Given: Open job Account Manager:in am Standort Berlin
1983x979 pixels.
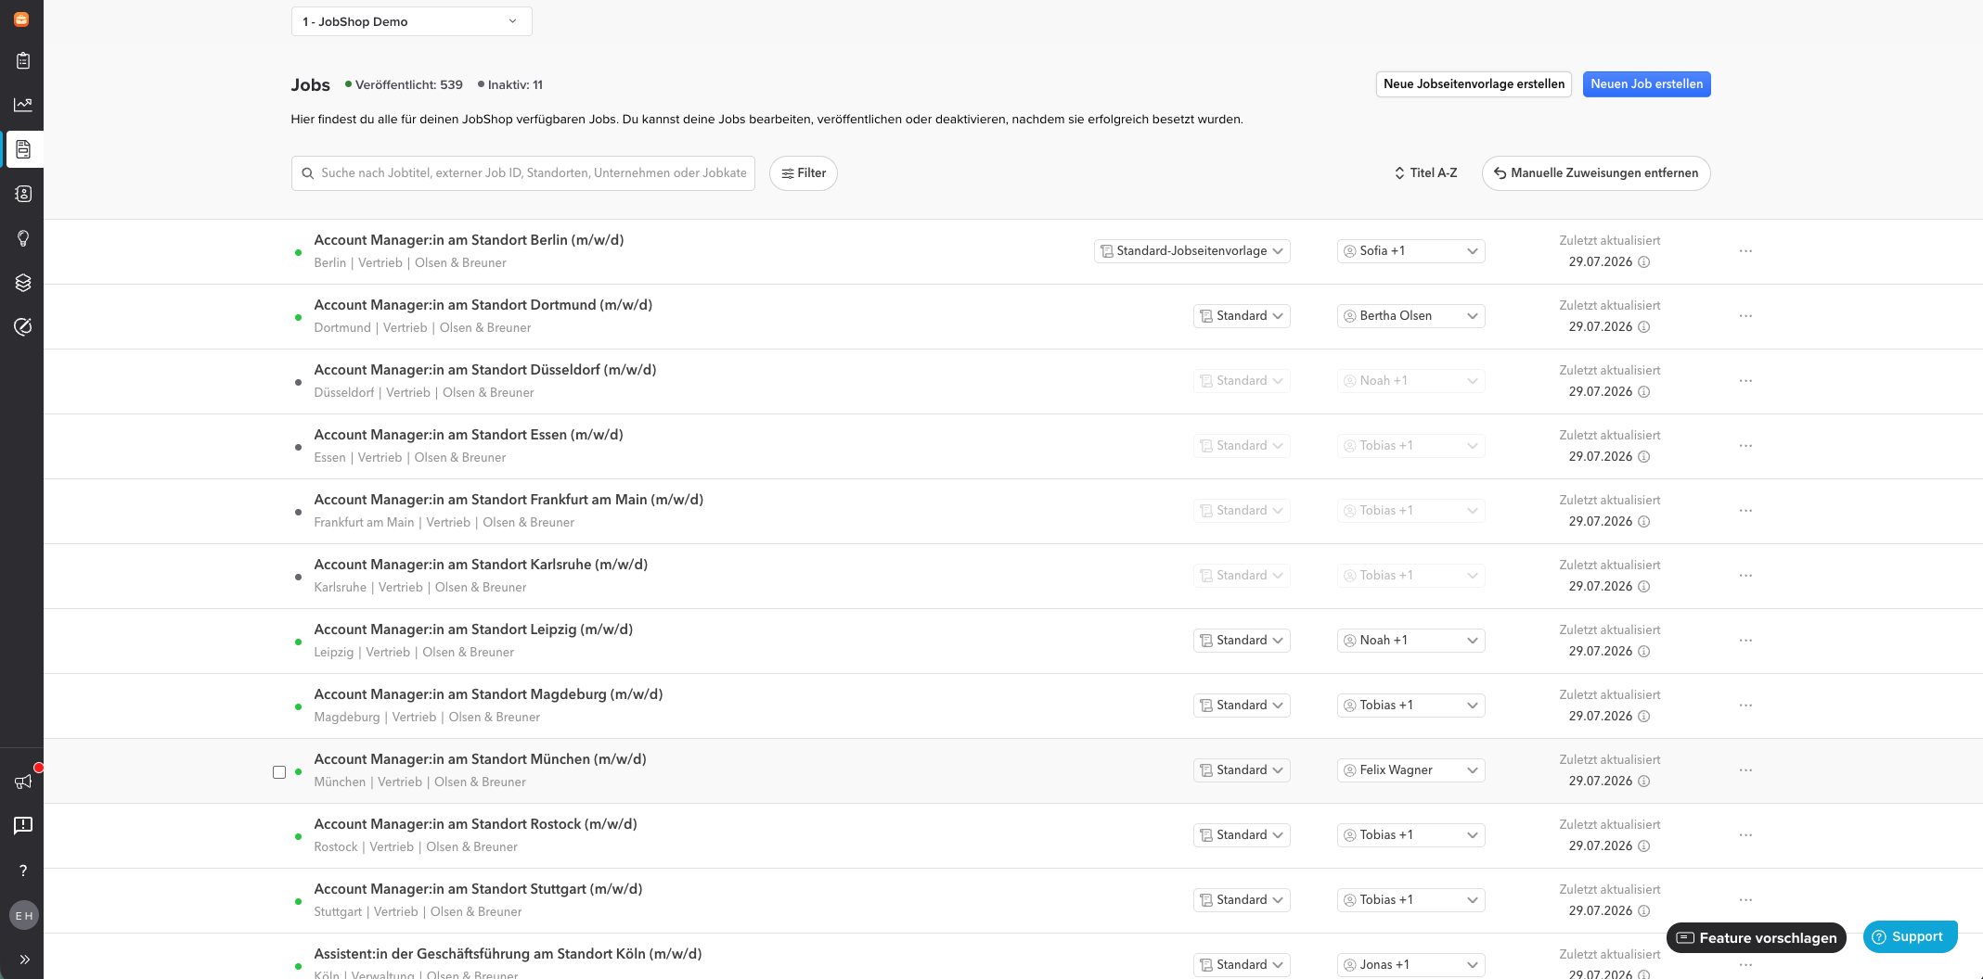Looking at the screenshot, I should (x=469, y=240).
